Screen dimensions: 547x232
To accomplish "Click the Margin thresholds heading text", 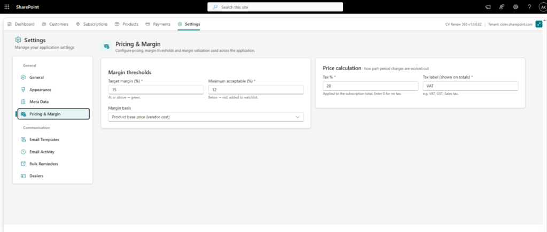I will [x=130, y=73].
